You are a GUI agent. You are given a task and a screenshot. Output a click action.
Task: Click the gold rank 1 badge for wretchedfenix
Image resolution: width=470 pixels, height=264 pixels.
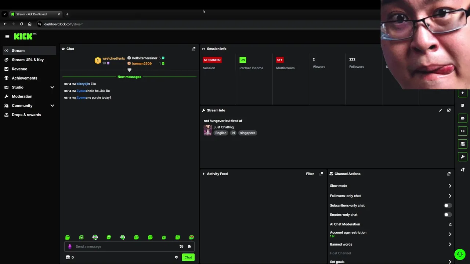tap(98, 60)
